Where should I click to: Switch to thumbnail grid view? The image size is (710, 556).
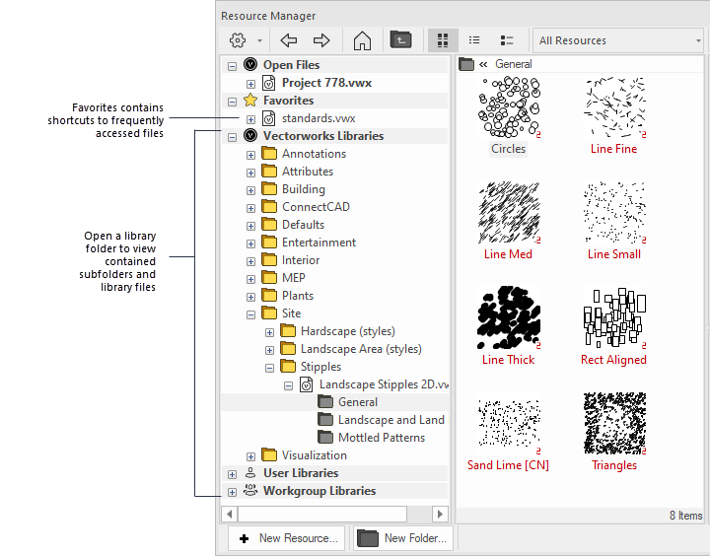[443, 40]
